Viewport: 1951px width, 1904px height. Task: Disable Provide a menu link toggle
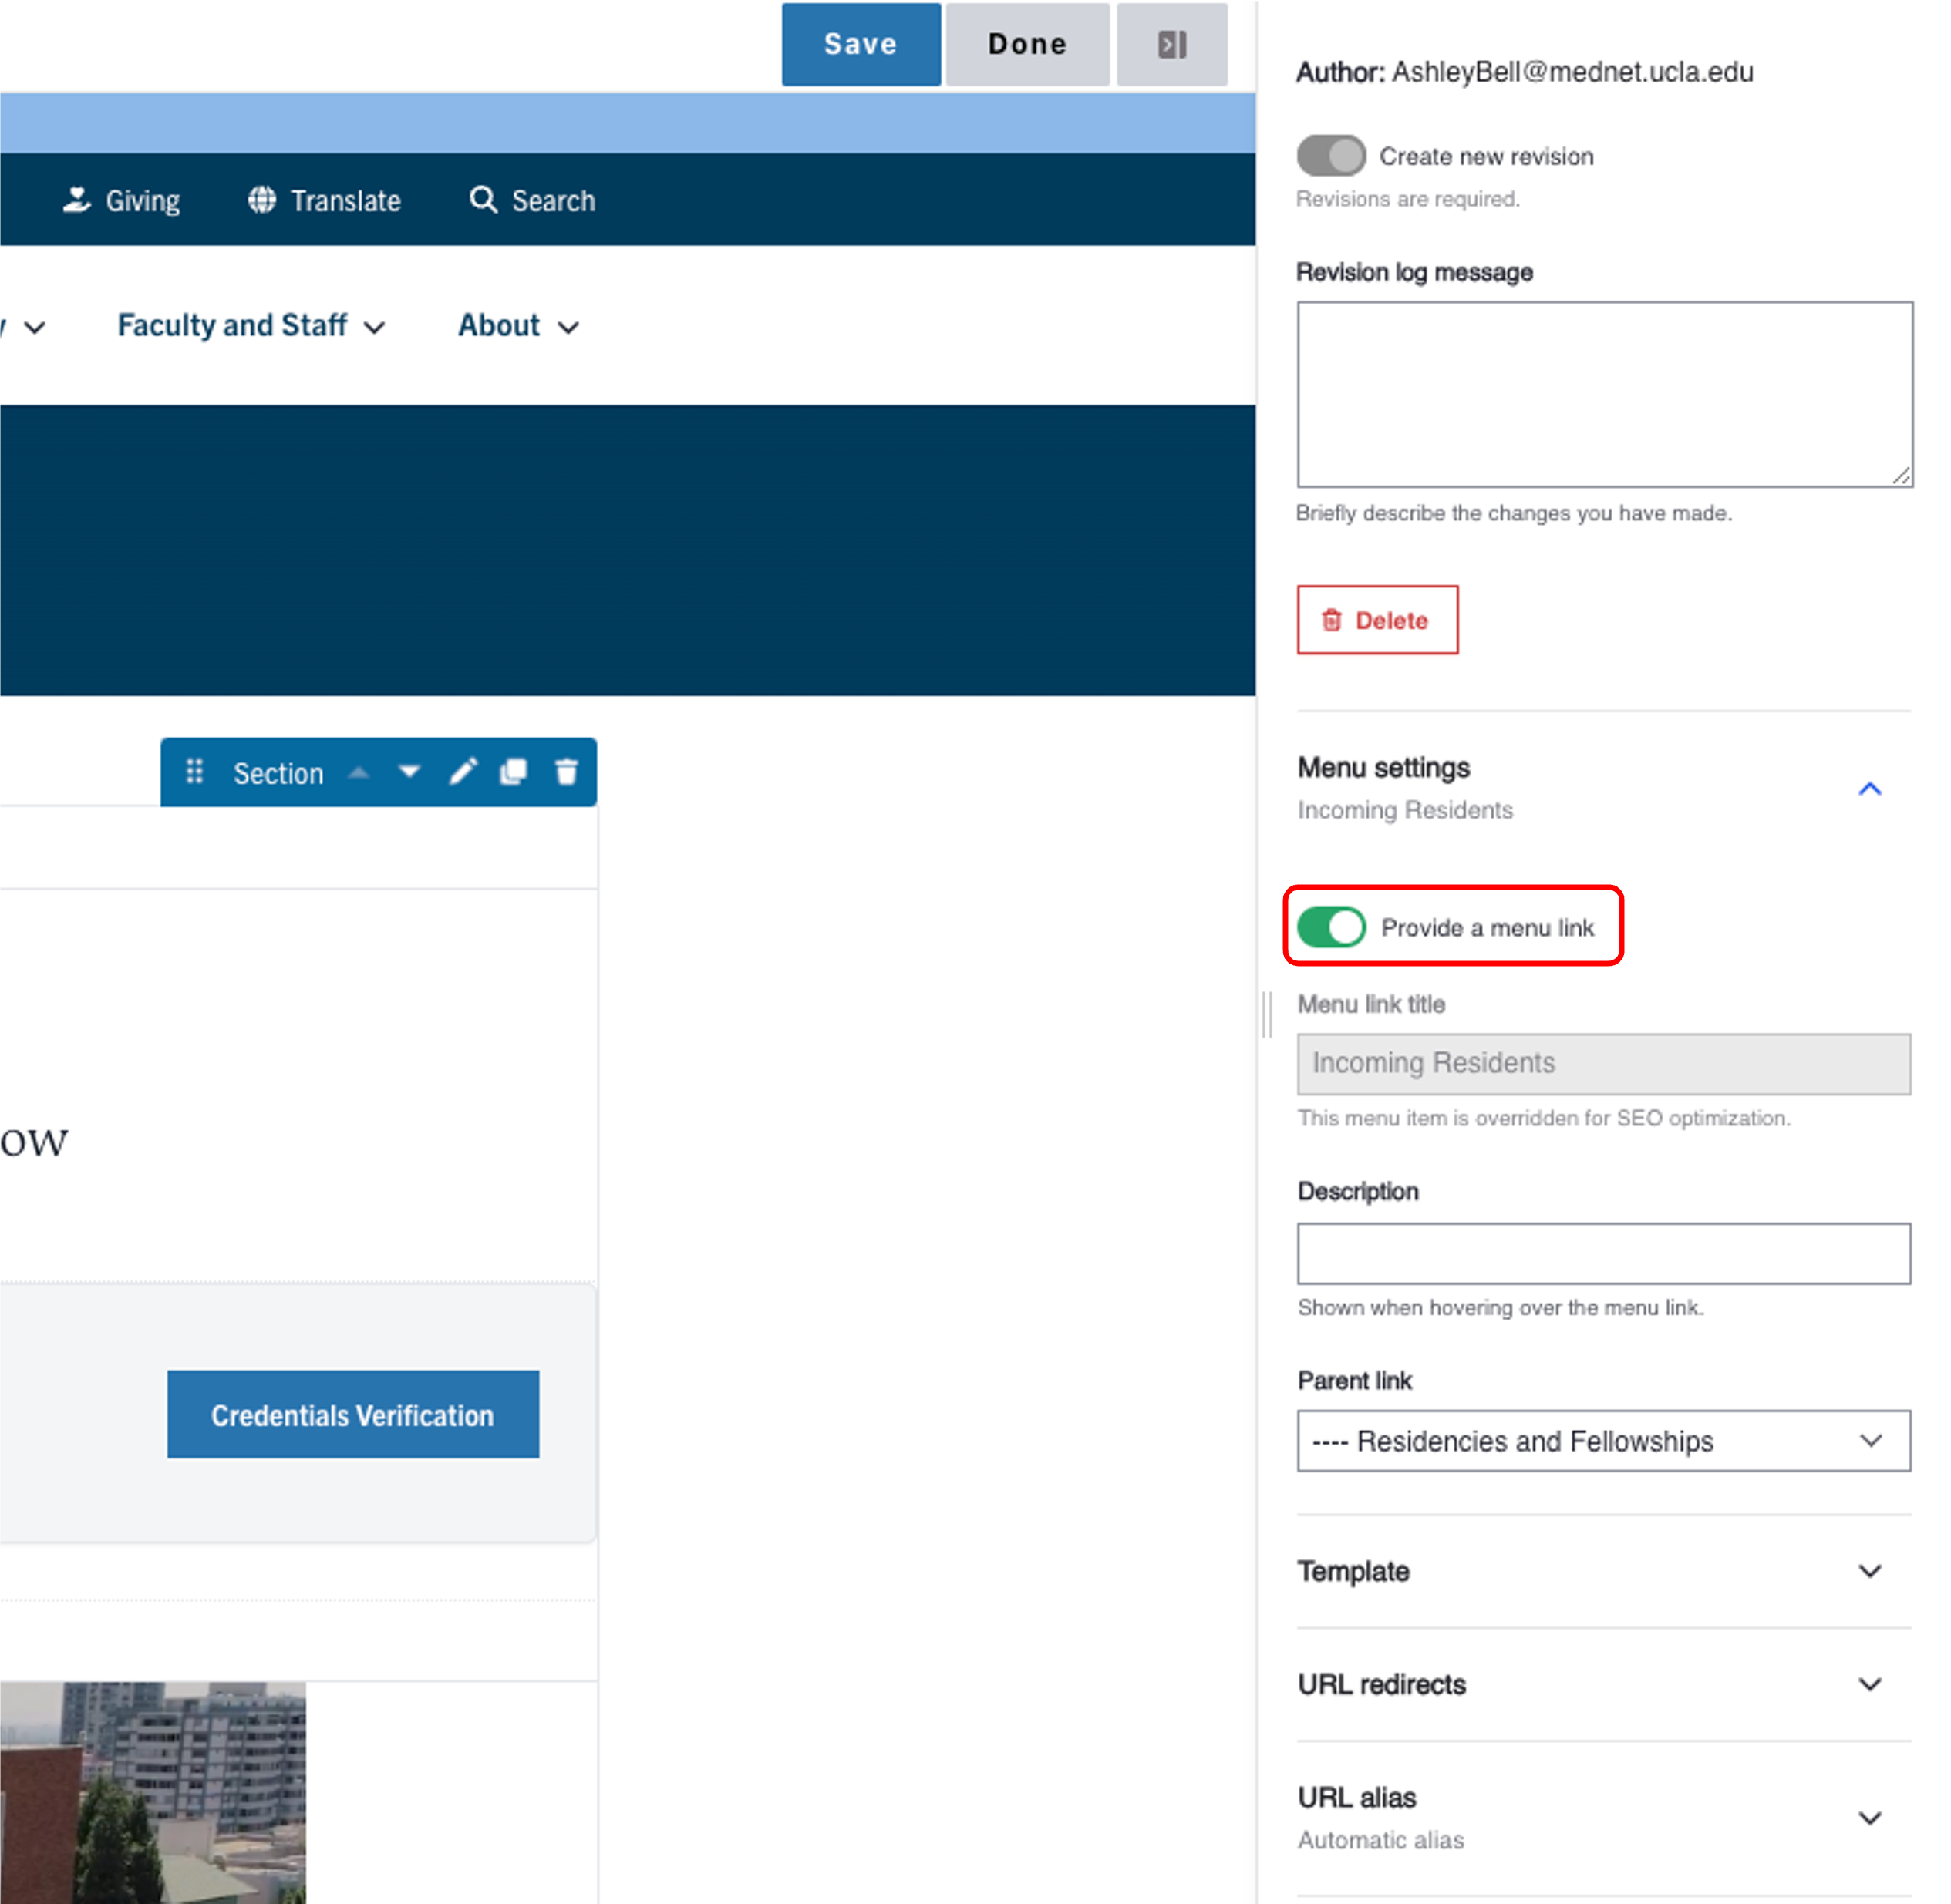(1331, 927)
